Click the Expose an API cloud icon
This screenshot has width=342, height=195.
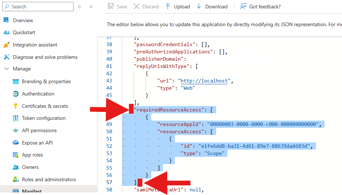coord(16,143)
